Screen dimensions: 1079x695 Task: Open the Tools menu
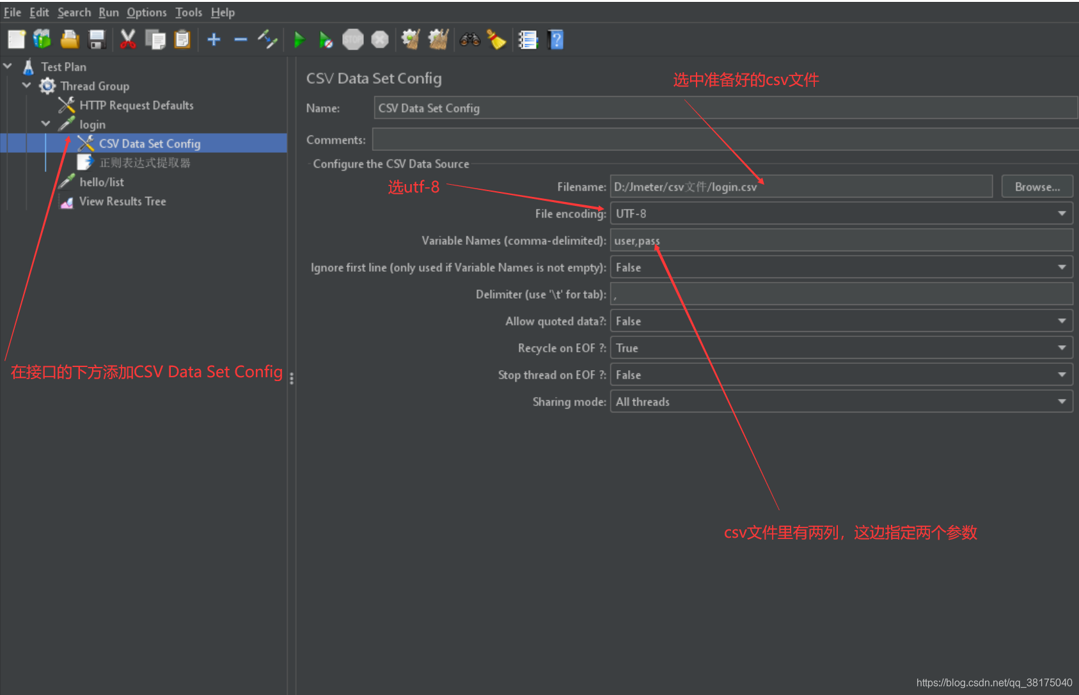click(189, 12)
